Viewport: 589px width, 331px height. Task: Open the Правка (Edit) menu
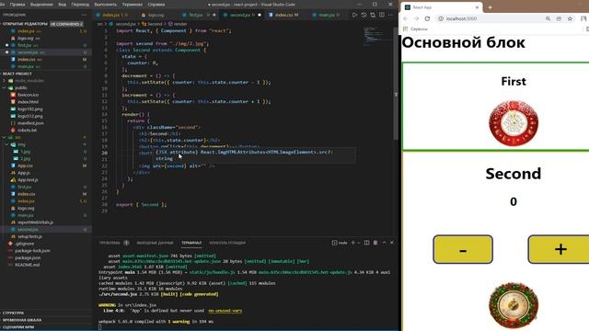tap(17, 5)
